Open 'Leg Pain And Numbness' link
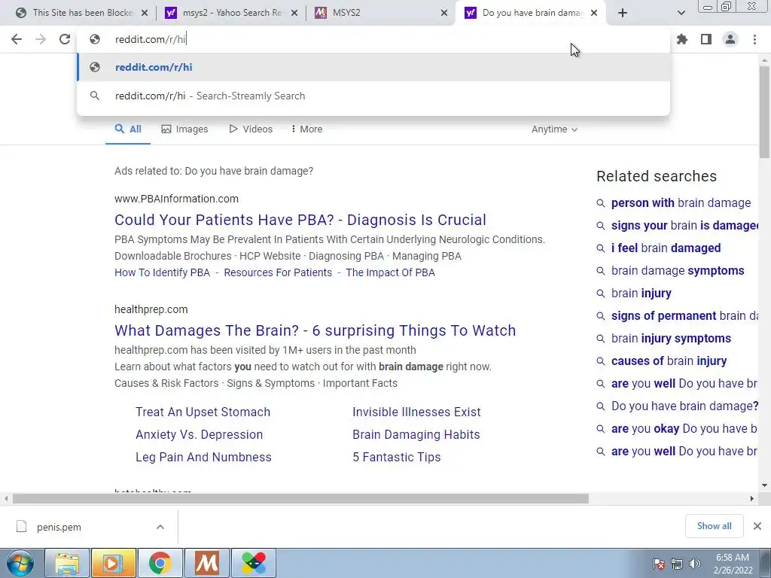 tap(203, 457)
